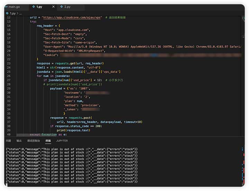This screenshot has height=191, width=249.
Task: Click requests.post on line 36
Action: click(x=80, y=118)
